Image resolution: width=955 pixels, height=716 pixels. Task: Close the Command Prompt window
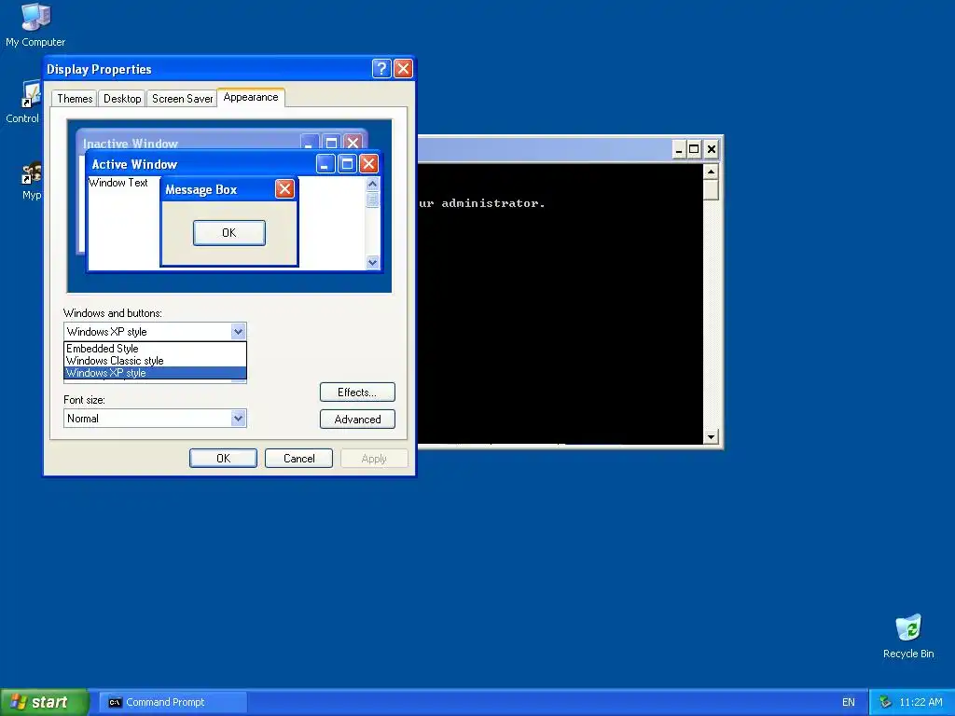click(x=712, y=149)
